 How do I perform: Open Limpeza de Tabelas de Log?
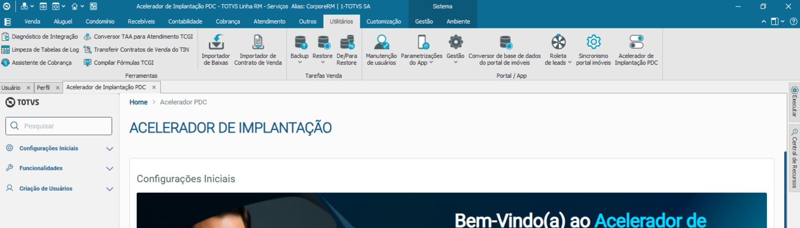pos(40,50)
